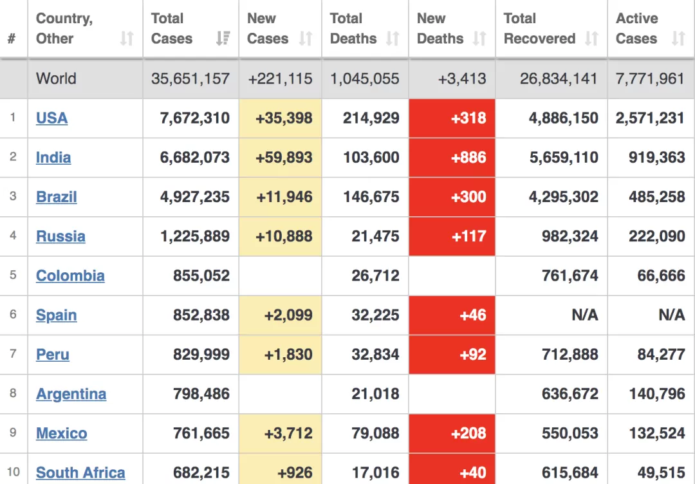Open the Spain country page
Image resolution: width=695 pixels, height=484 pixels.
tap(56, 315)
